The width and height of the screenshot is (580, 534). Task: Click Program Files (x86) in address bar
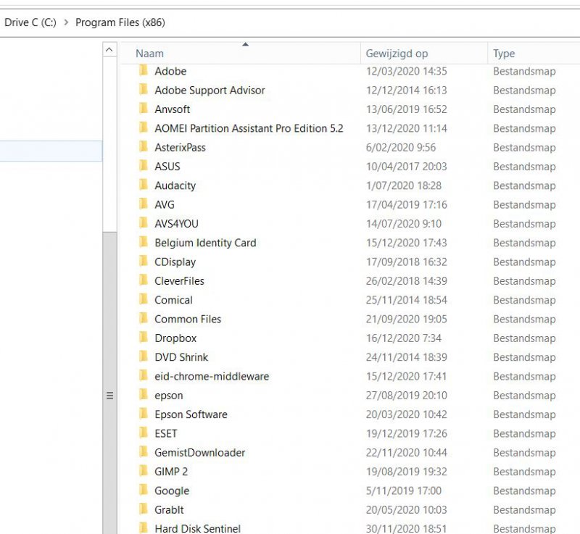(x=120, y=22)
